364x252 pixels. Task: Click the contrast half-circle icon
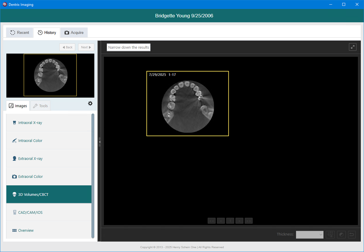pos(341,234)
